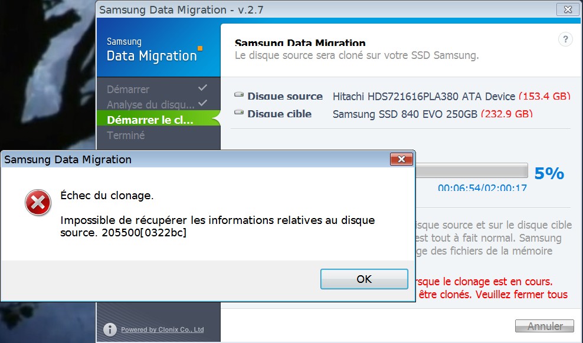Screen dimensions: 583x343
Task: Click the cloning progress bar
Action: pyautogui.click(x=471, y=171)
